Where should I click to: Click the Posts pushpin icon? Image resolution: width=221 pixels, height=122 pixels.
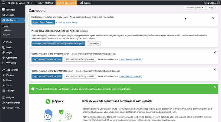coord(4,42)
